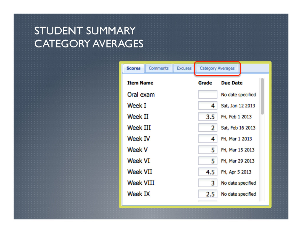Click the Oral exam grade field
Viewport: 302px width, 233px height.
[x=208, y=95]
